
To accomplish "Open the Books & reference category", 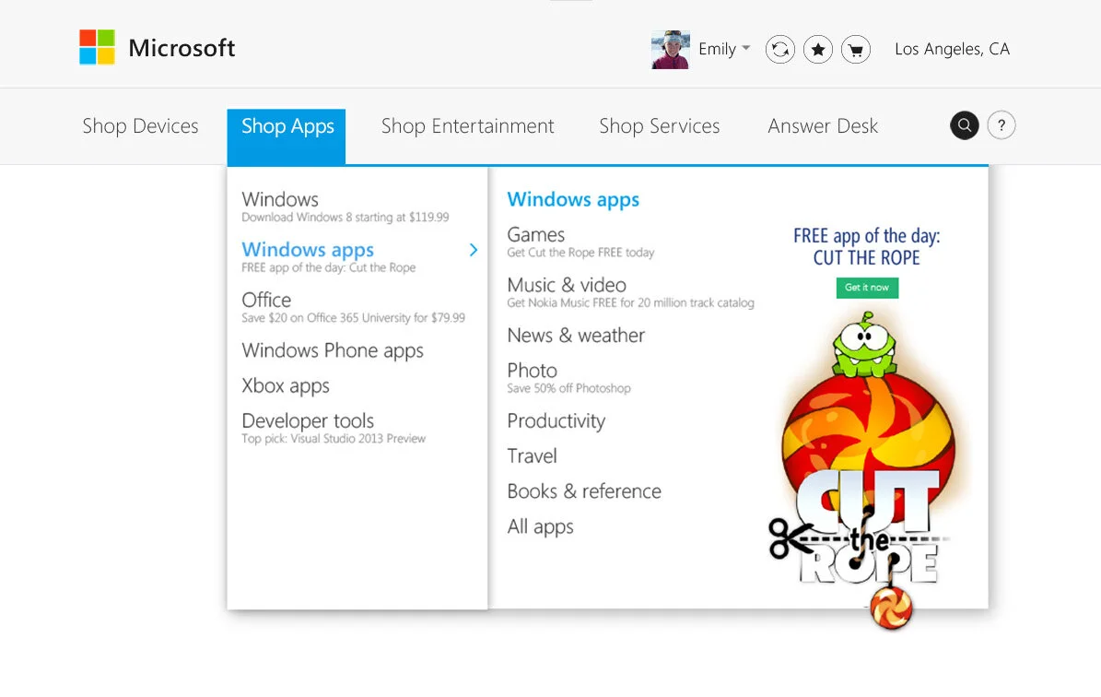I will click(x=584, y=491).
